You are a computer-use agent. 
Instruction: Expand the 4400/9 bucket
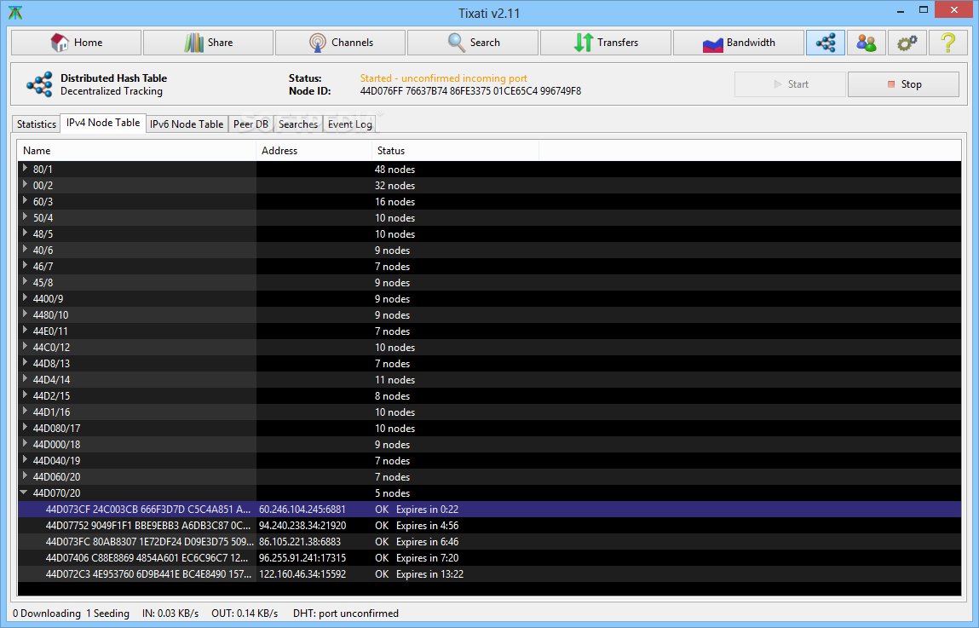[25, 298]
